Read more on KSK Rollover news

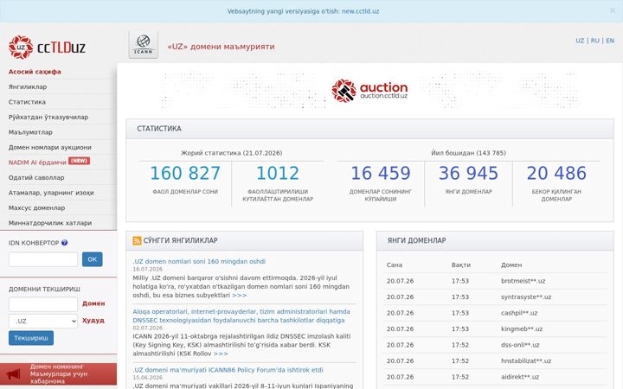click(x=221, y=354)
